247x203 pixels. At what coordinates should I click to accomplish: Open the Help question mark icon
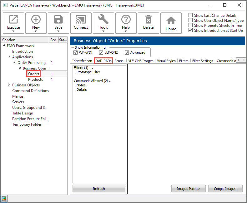click(x=126, y=20)
